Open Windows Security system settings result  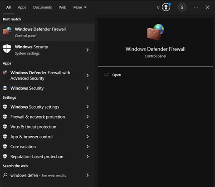click(47, 50)
